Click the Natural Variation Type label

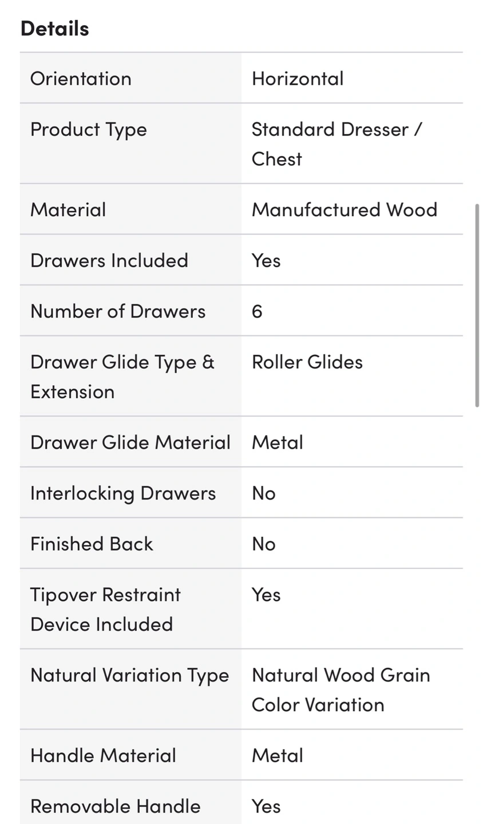tap(130, 676)
